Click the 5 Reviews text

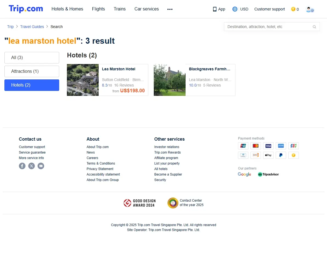click(x=212, y=85)
